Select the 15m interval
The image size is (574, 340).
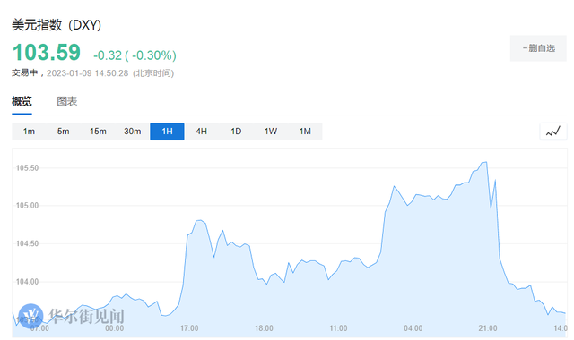coord(98,132)
